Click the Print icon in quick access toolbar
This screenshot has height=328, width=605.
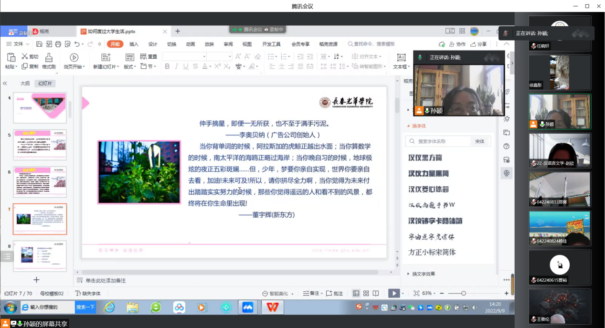point(58,44)
